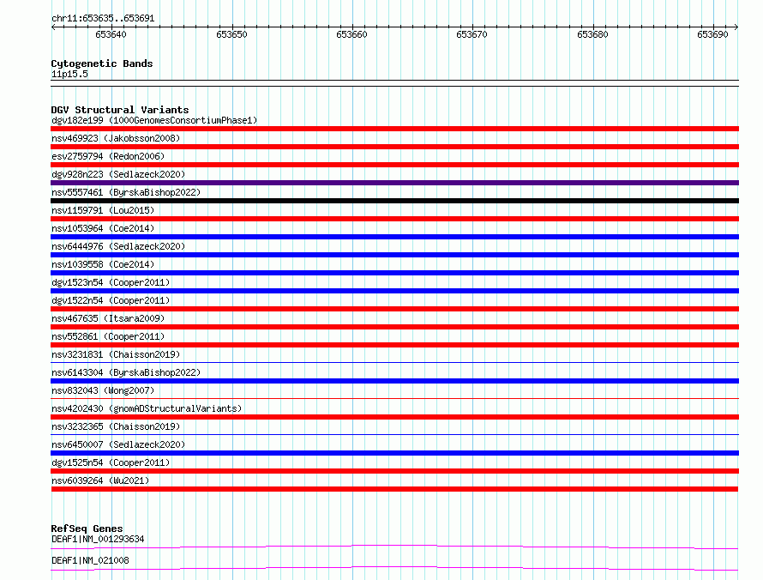Select the purple bar under dgv928n223
Image resolution: width=763 pixels, height=580 pixels.
pyautogui.click(x=394, y=183)
